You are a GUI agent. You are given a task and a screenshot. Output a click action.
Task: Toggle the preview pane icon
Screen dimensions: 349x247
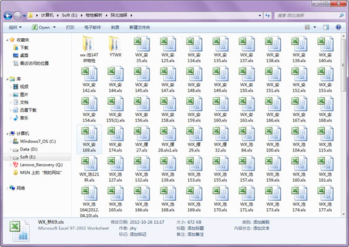tap(326, 27)
